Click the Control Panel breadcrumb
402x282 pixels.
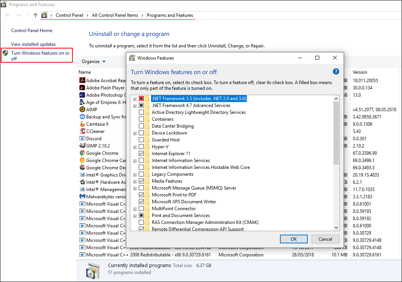click(69, 15)
